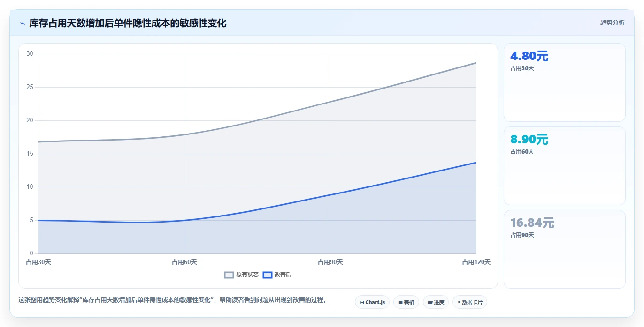Click the 趋势分析 label in header
Viewport: 644px width, 327px height.
[612, 22]
